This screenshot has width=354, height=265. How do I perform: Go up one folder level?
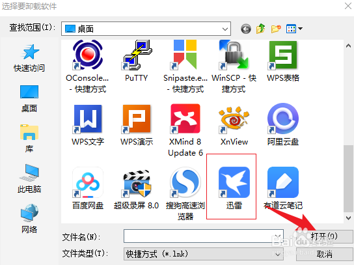[x=260, y=29]
